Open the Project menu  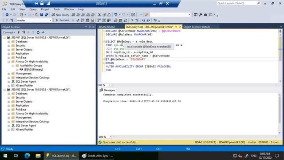point(45,9)
